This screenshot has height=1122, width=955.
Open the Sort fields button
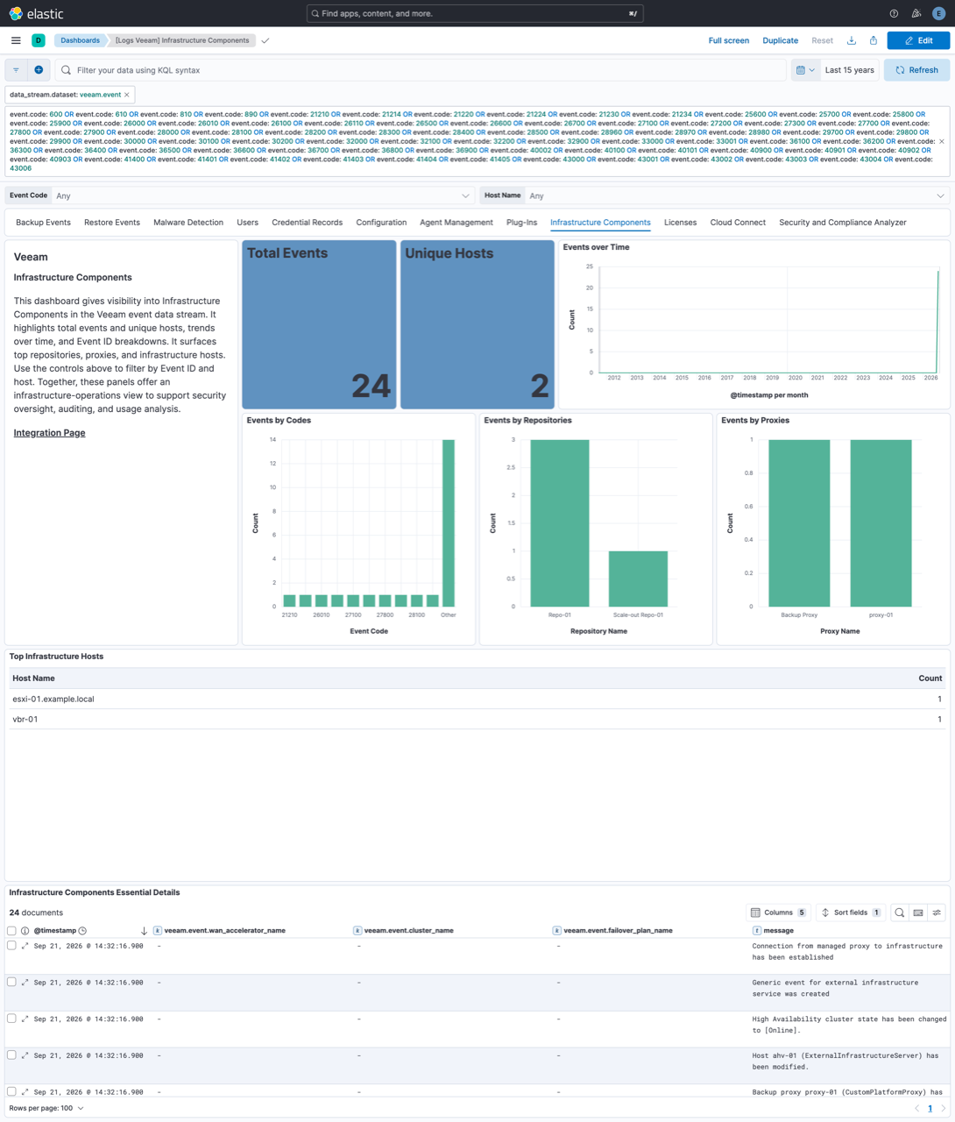pyautogui.click(x=852, y=913)
